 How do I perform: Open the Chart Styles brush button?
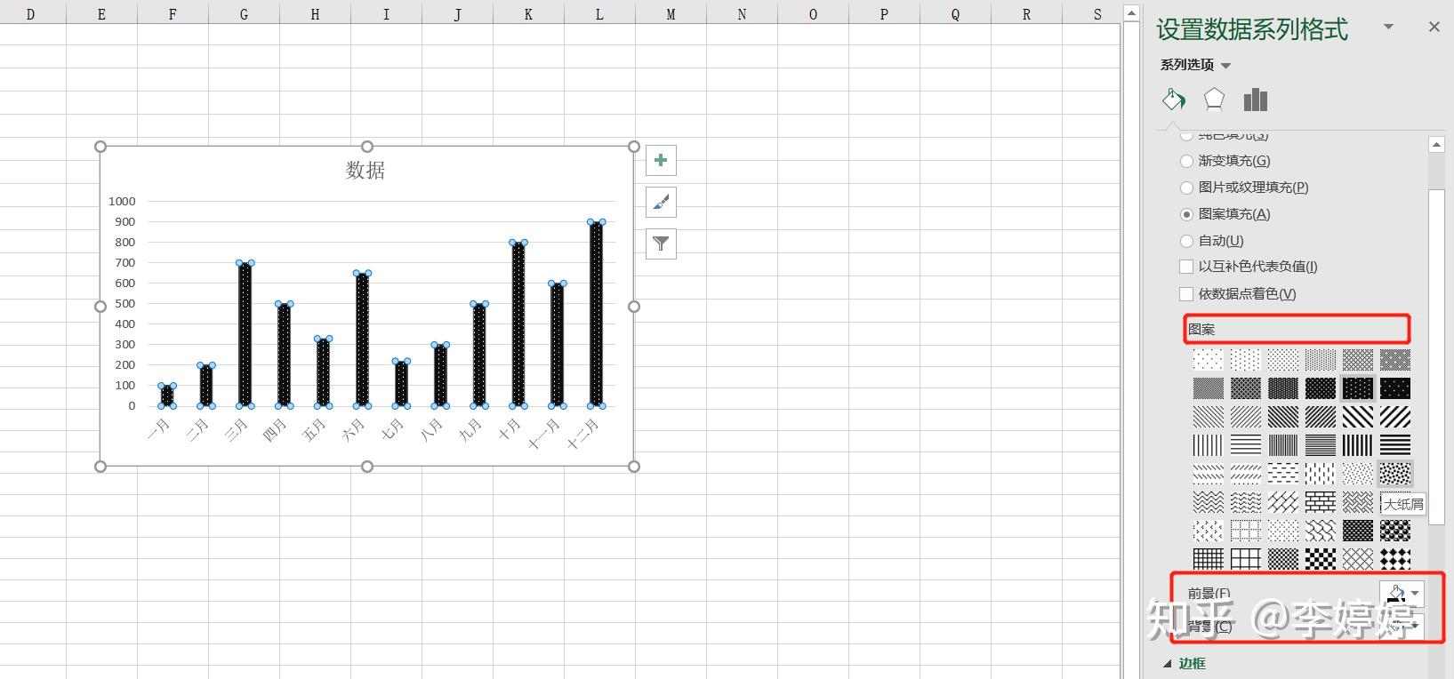(x=661, y=202)
